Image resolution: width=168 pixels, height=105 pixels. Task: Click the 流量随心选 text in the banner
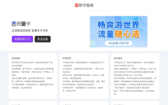click(x=118, y=34)
